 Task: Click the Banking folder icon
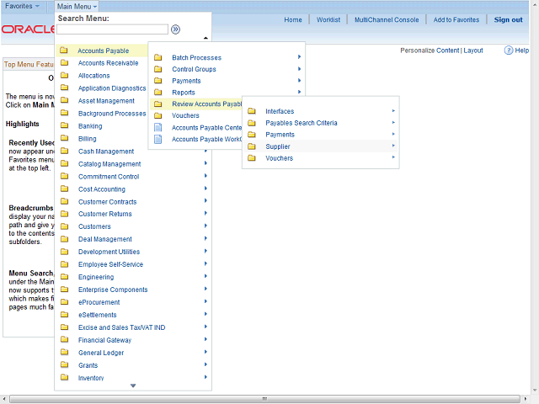click(64, 126)
